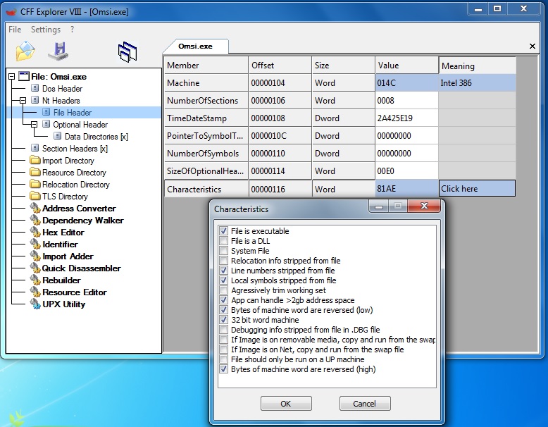Open the Hex Editor tool
The width and height of the screenshot is (548, 427).
[63, 232]
